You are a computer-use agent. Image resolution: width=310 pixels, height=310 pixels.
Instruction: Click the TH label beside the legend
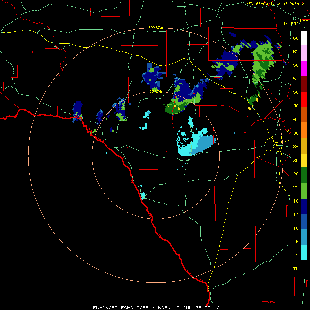click(x=296, y=269)
